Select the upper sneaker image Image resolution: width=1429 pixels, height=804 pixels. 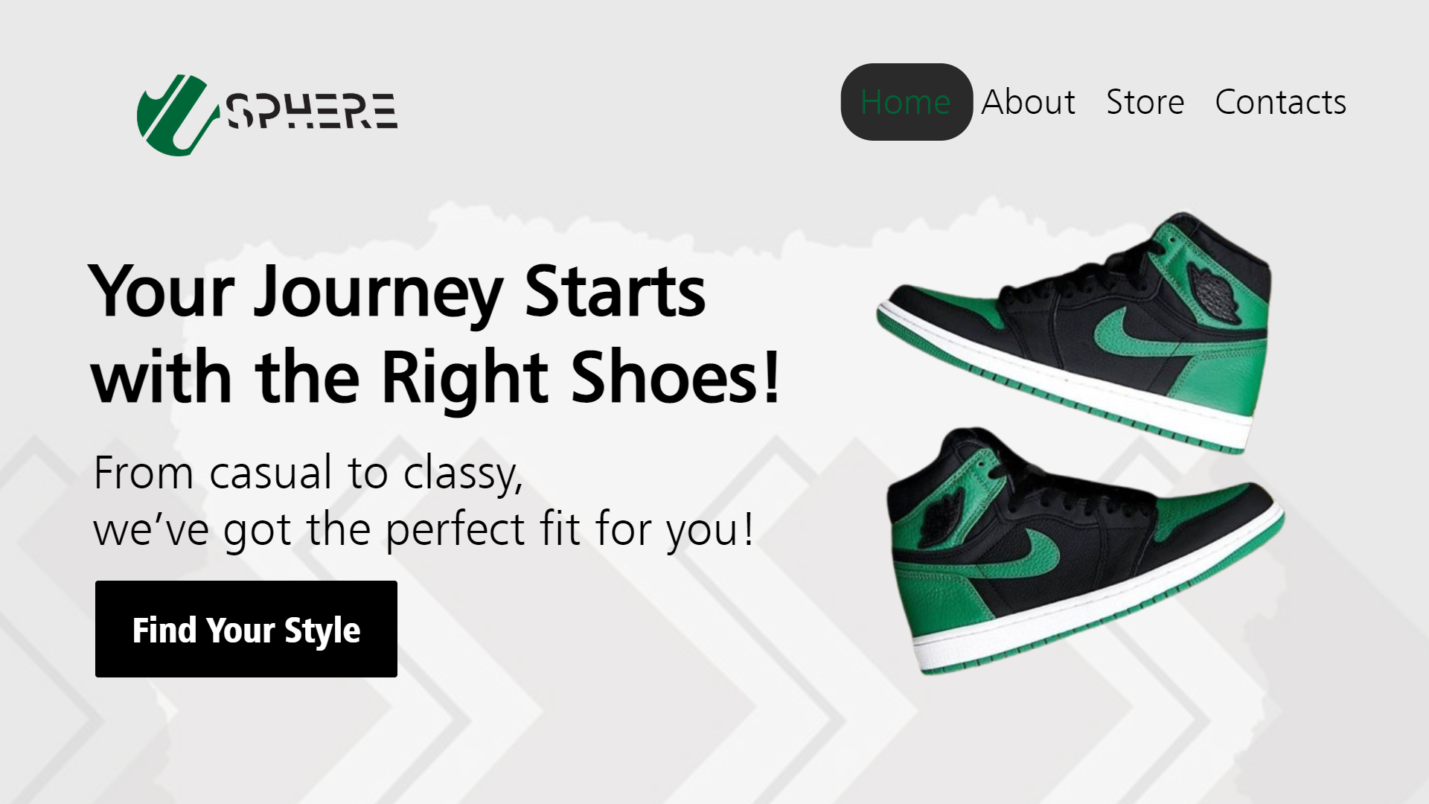tap(1074, 333)
